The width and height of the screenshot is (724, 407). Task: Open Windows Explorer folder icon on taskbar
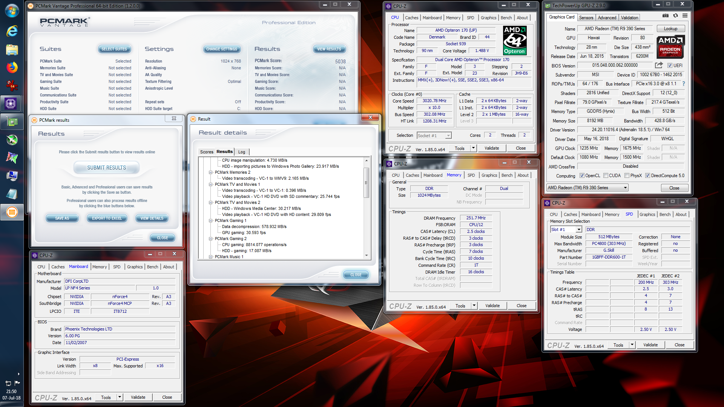click(12, 49)
